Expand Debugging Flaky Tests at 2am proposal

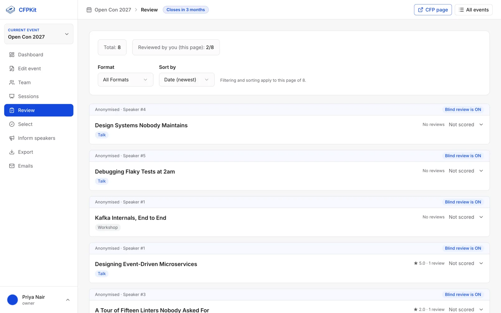[x=481, y=171]
